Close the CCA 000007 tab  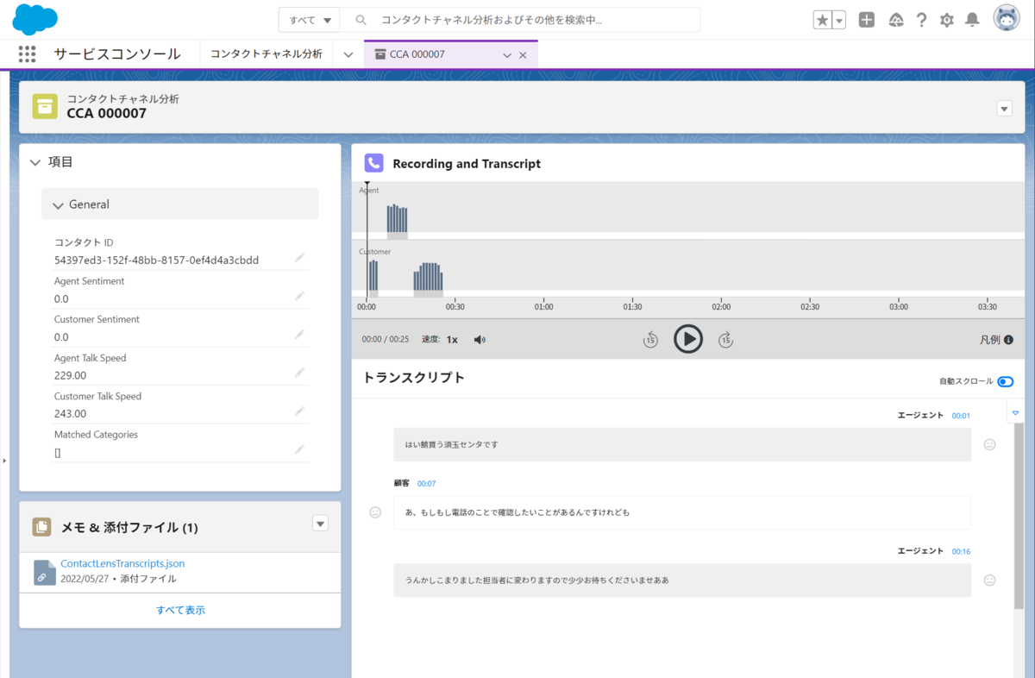523,54
